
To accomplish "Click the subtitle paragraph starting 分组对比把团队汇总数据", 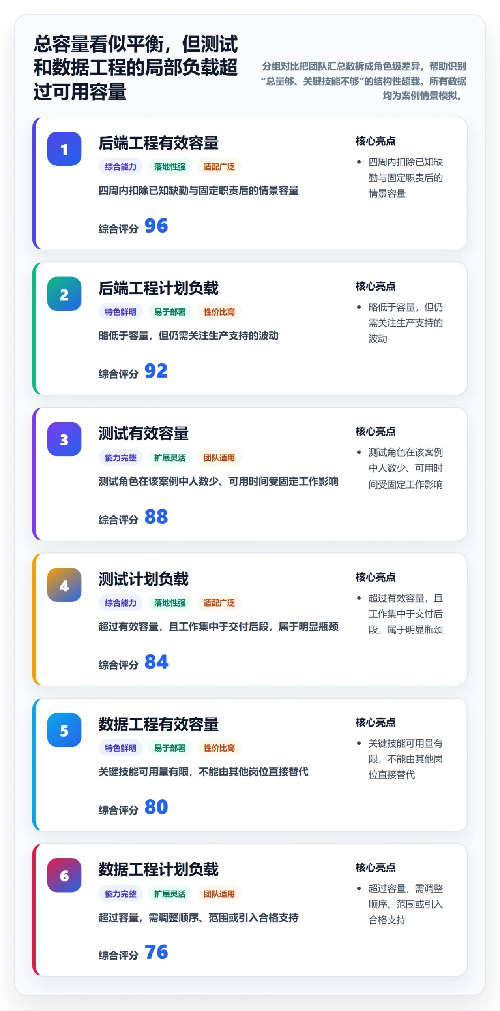I will point(363,81).
